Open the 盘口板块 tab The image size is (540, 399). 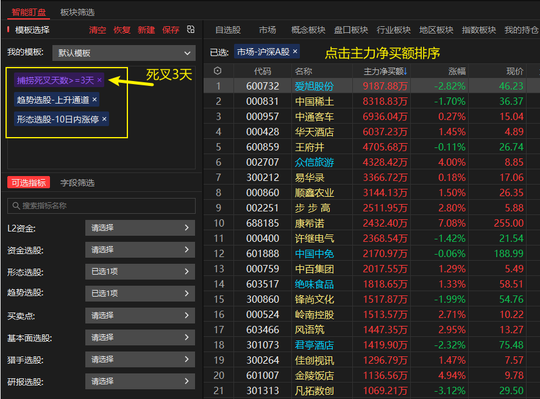coord(351,30)
